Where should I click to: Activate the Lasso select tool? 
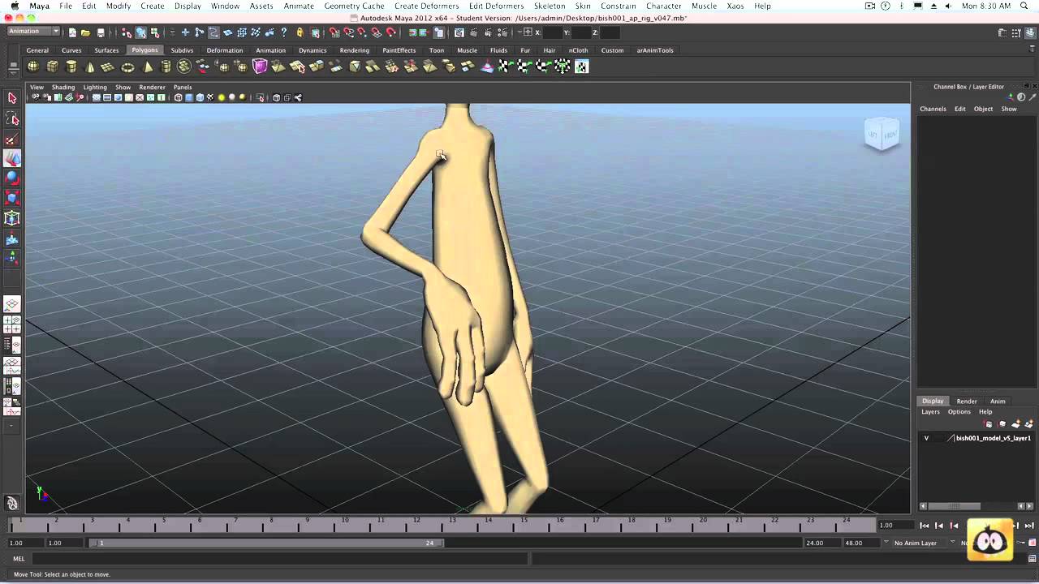click(12, 119)
